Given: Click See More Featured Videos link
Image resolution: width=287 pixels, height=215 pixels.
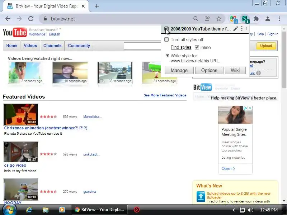Looking at the screenshot, I should click(165, 95).
